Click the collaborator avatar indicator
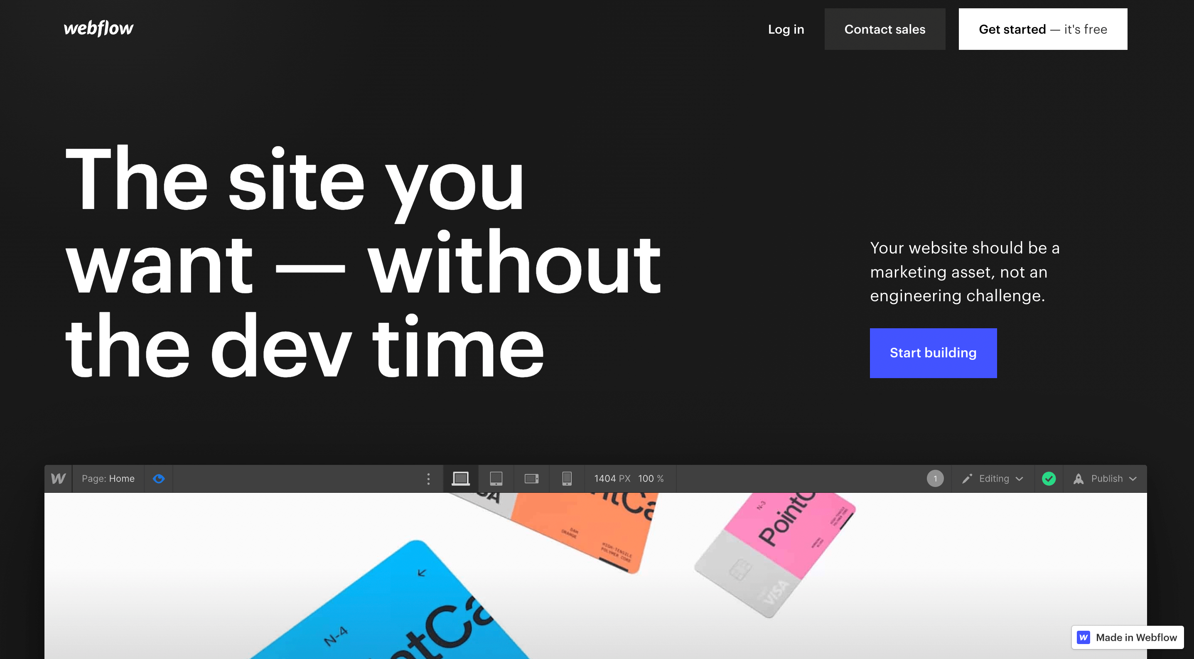The image size is (1194, 659). point(935,479)
